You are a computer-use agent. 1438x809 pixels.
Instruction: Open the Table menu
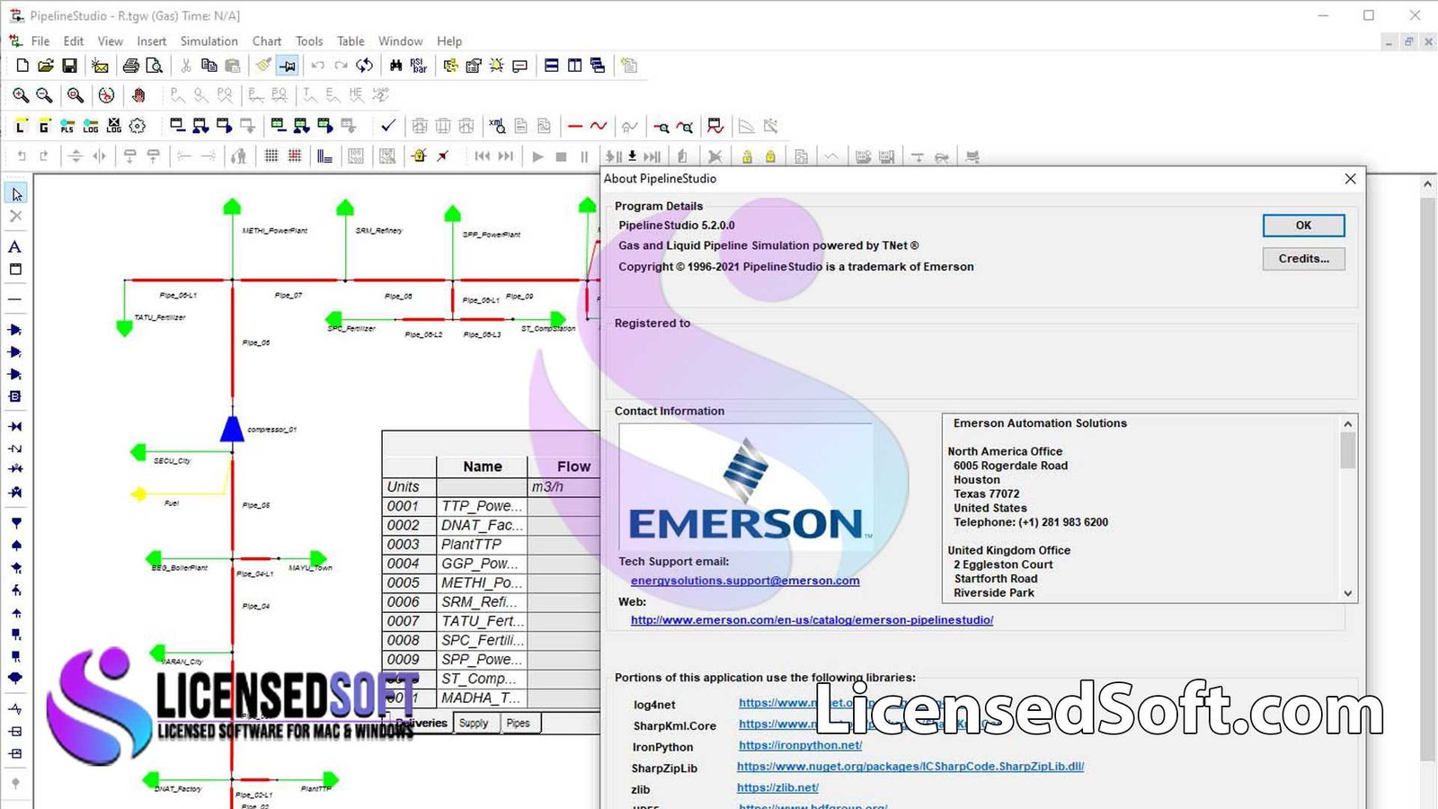(x=351, y=41)
